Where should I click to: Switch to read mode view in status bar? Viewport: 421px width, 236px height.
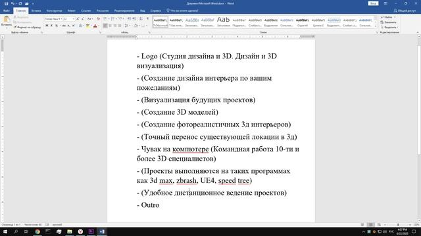(362, 225)
